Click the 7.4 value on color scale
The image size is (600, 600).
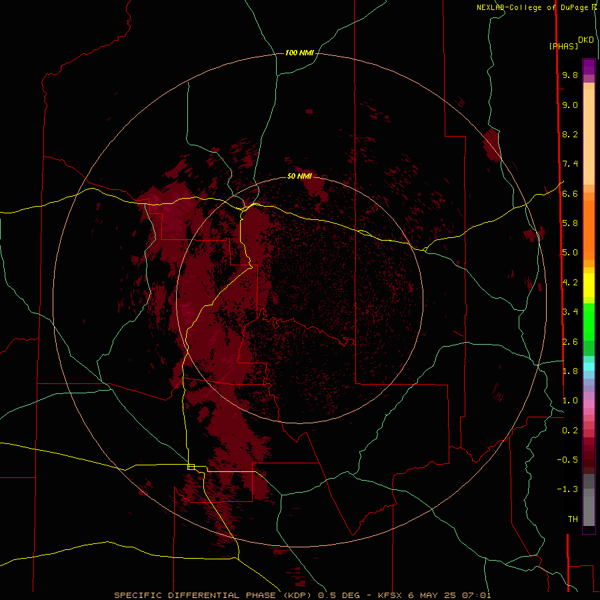point(570,164)
